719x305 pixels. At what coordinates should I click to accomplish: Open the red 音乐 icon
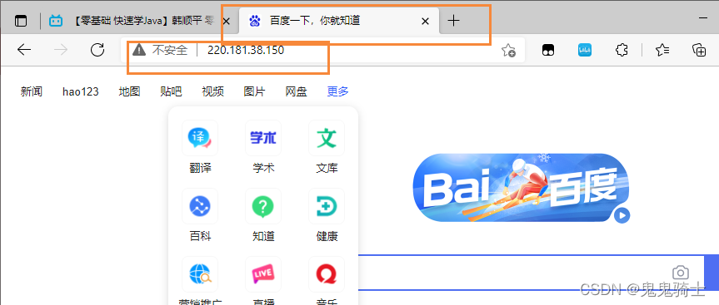pyautogui.click(x=327, y=274)
